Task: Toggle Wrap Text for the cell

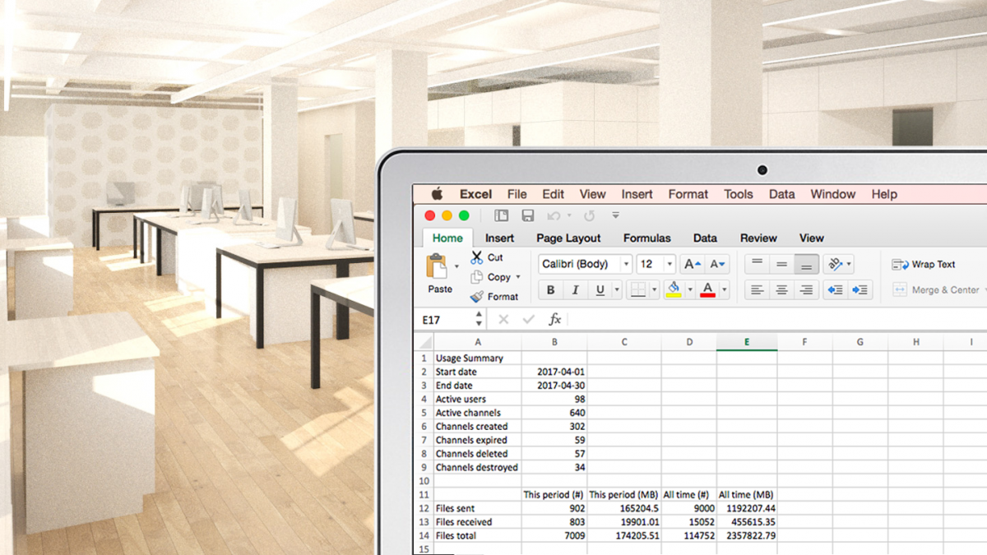Action: point(924,265)
